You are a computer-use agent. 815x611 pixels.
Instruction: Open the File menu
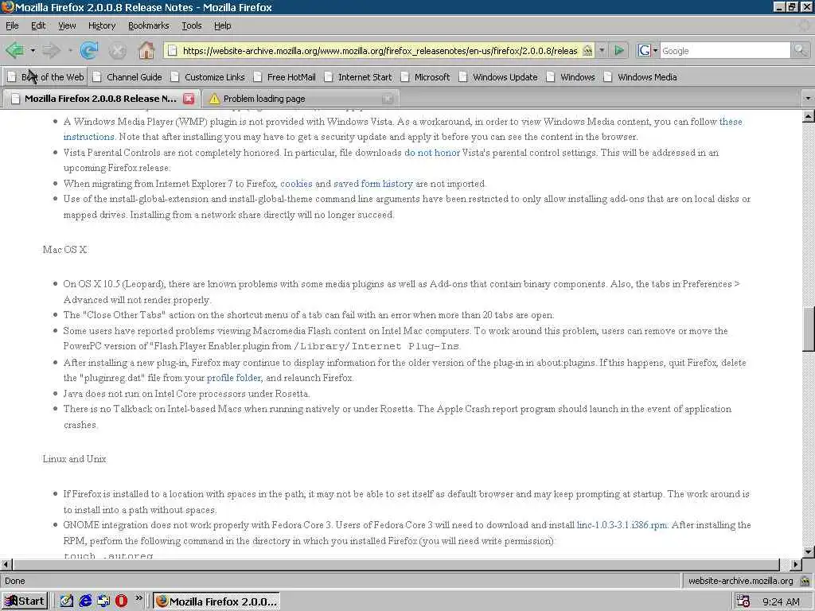coord(12,25)
